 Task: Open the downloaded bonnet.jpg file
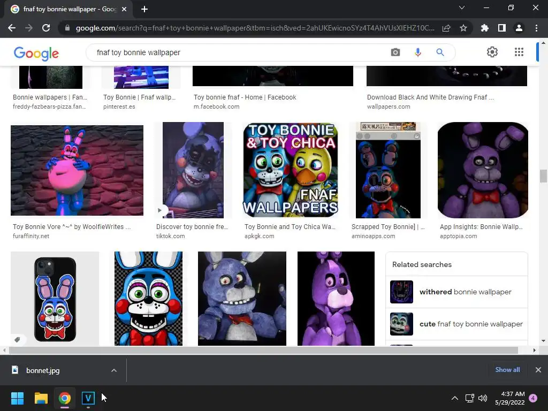pyautogui.click(x=43, y=370)
